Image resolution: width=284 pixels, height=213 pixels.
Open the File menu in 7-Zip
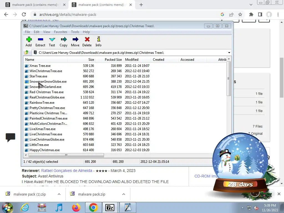coord(27,32)
